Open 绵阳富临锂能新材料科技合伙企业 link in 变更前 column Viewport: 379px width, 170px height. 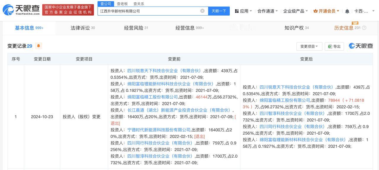[170, 84]
